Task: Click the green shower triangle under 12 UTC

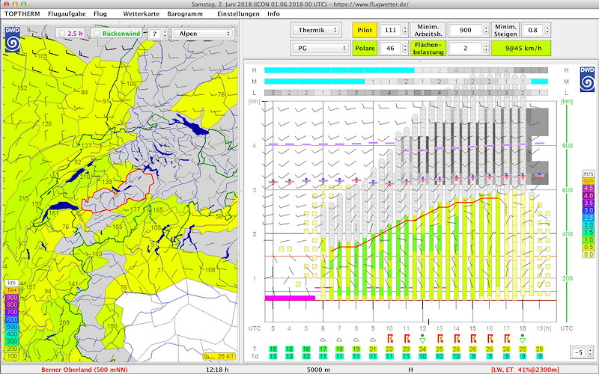Action: click(422, 339)
